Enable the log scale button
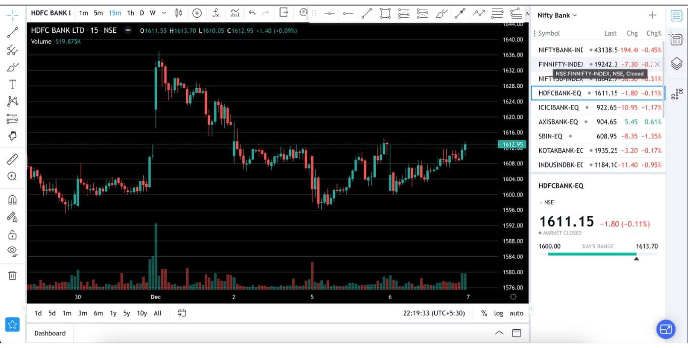Viewport: 688px width, 348px height. click(x=498, y=313)
